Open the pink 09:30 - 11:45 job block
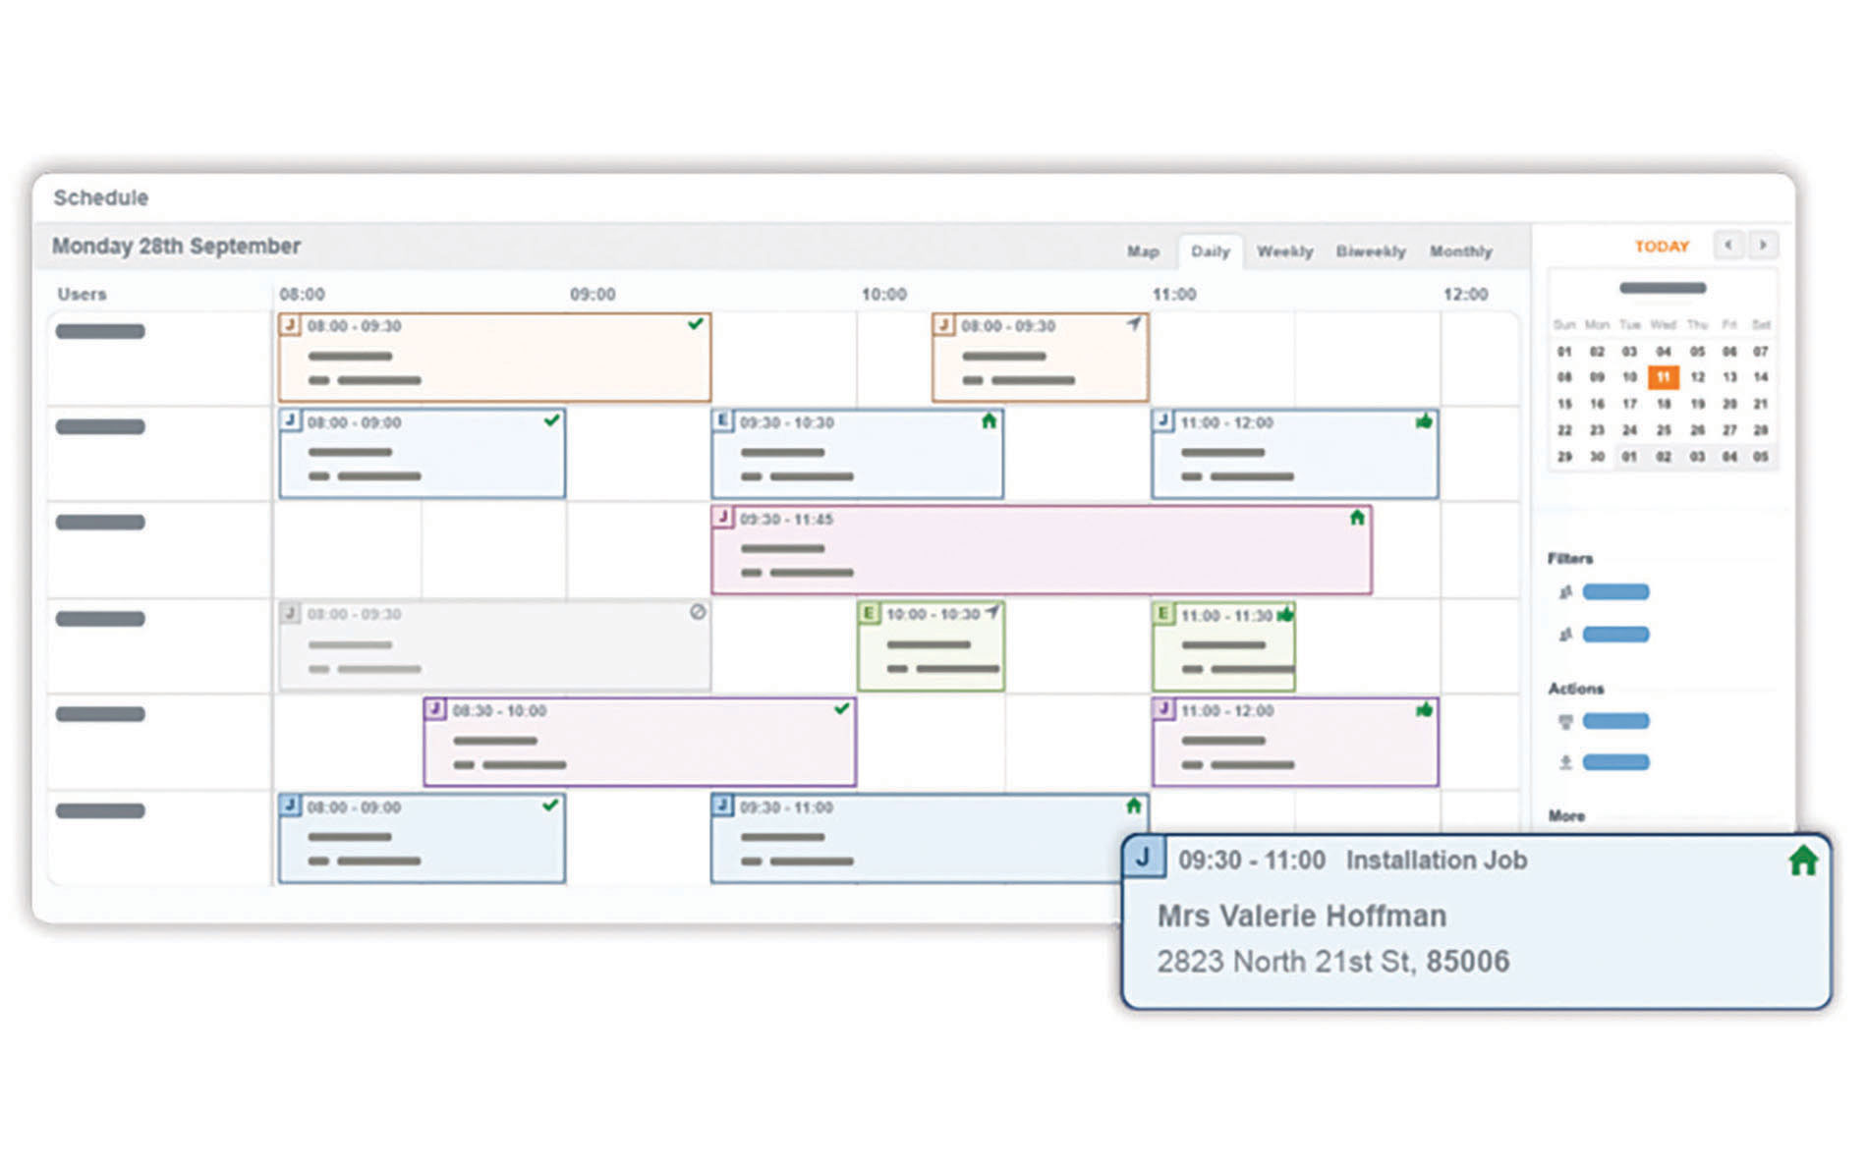This screenshot has height=1167, width=1867. 1042,550
